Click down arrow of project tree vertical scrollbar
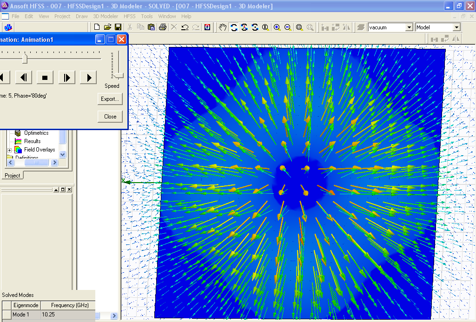The height and width of the screenshot is (322, 476). [63, 154]
